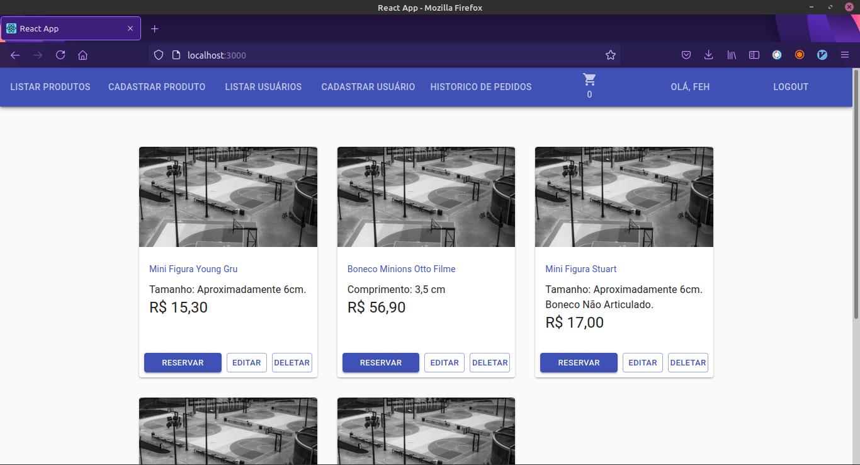Click the Comprimento: 3,5 cm description
Viewport: 860px width, 465px height.
click(396, 290)
